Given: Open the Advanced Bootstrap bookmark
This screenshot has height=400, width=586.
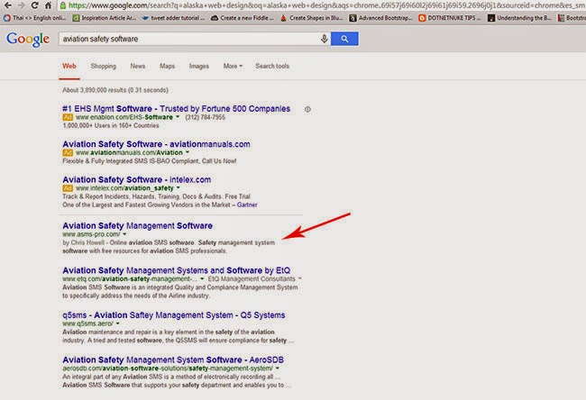Looking at the screenshot, I should 380,17.
